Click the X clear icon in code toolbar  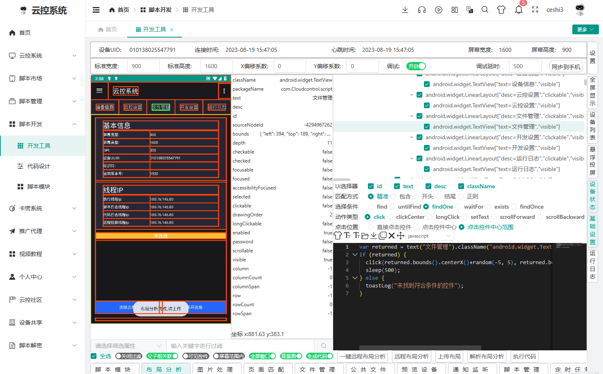tap(392, 236)
